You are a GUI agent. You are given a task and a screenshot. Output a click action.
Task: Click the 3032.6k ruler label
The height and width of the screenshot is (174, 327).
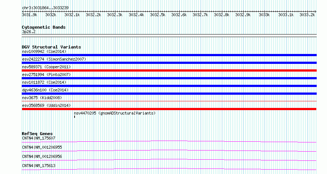click(x=179, y=15)
